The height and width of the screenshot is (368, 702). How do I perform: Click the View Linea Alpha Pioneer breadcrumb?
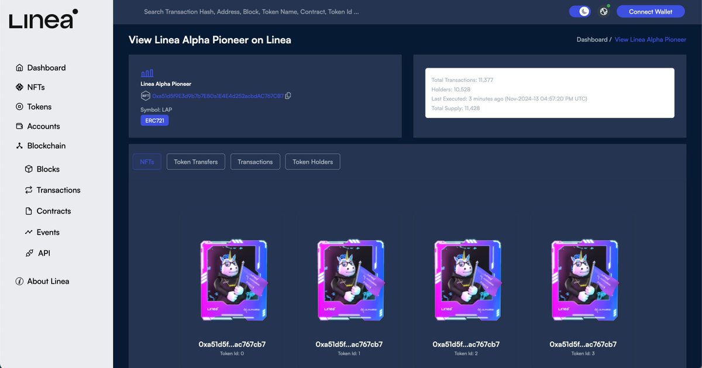coord(651,40)
